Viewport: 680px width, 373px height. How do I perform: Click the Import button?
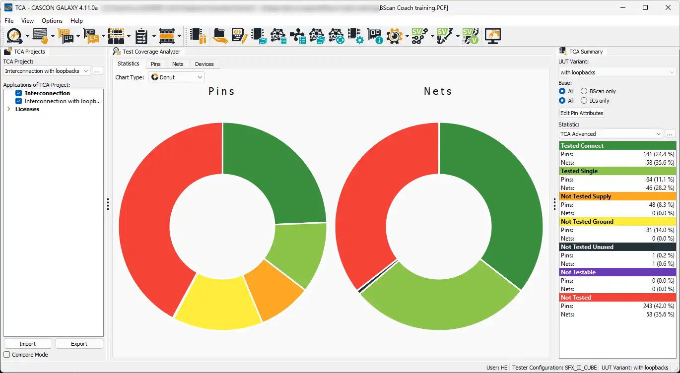tap(28, 344)
